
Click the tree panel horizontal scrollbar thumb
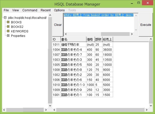point(33,110)
